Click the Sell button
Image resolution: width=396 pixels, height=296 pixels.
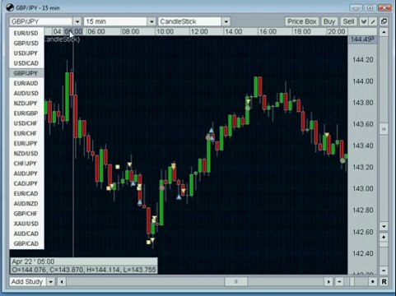[348, 21]
